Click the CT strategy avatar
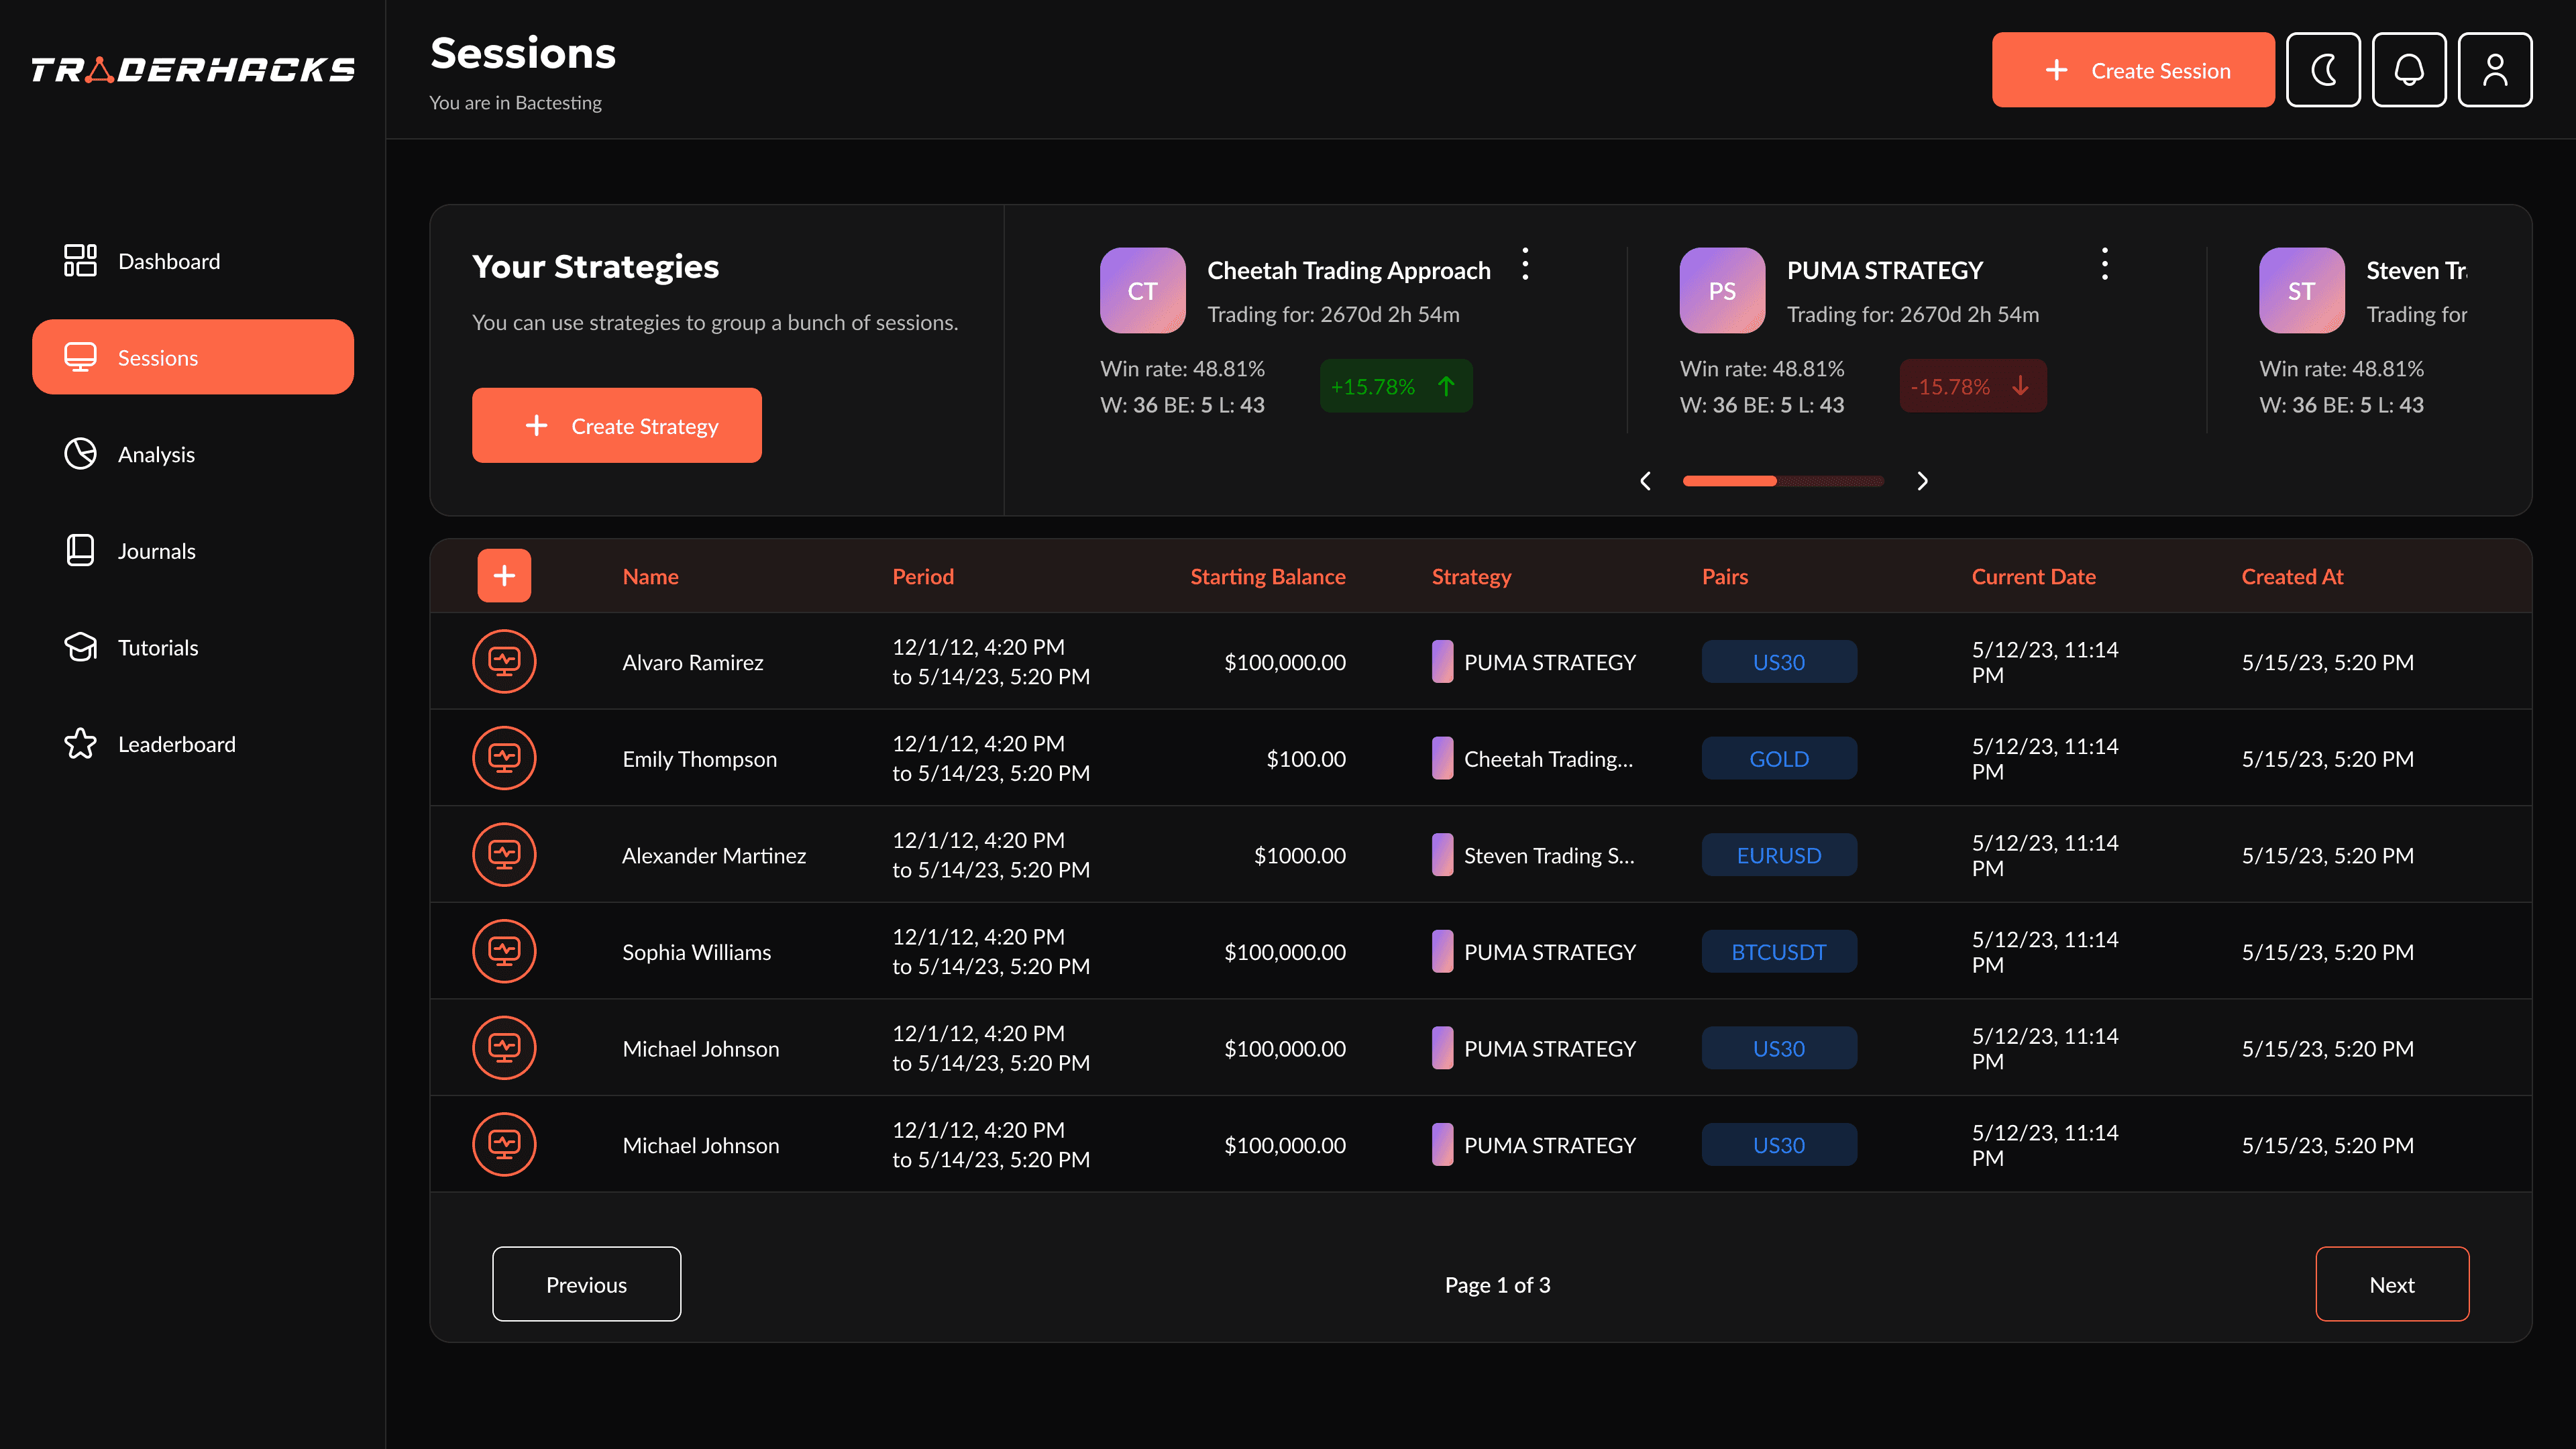The height and width of the screenshot is (1449, 2576). [x=1143, y=291]
